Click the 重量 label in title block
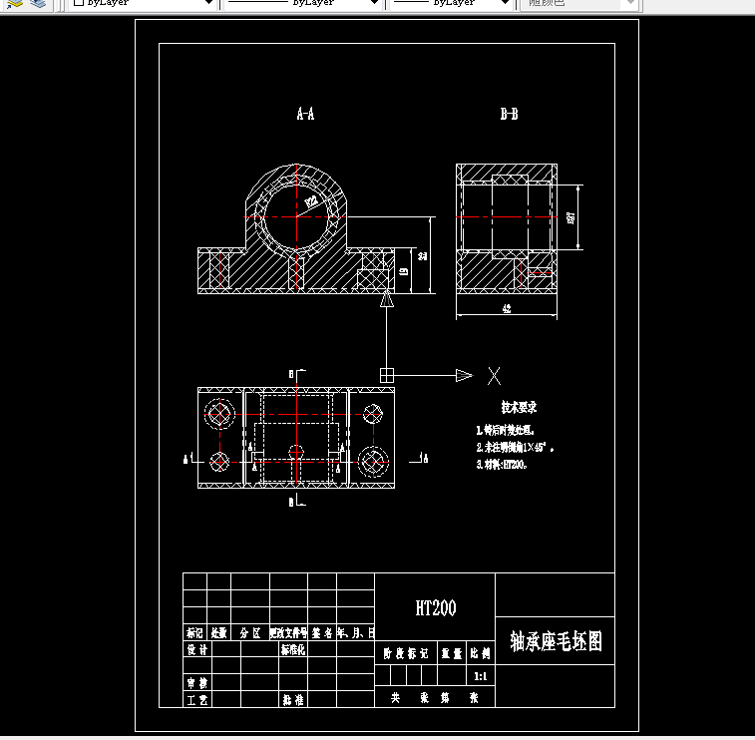The height and width of the screenshot is (740, 755). 452,653
